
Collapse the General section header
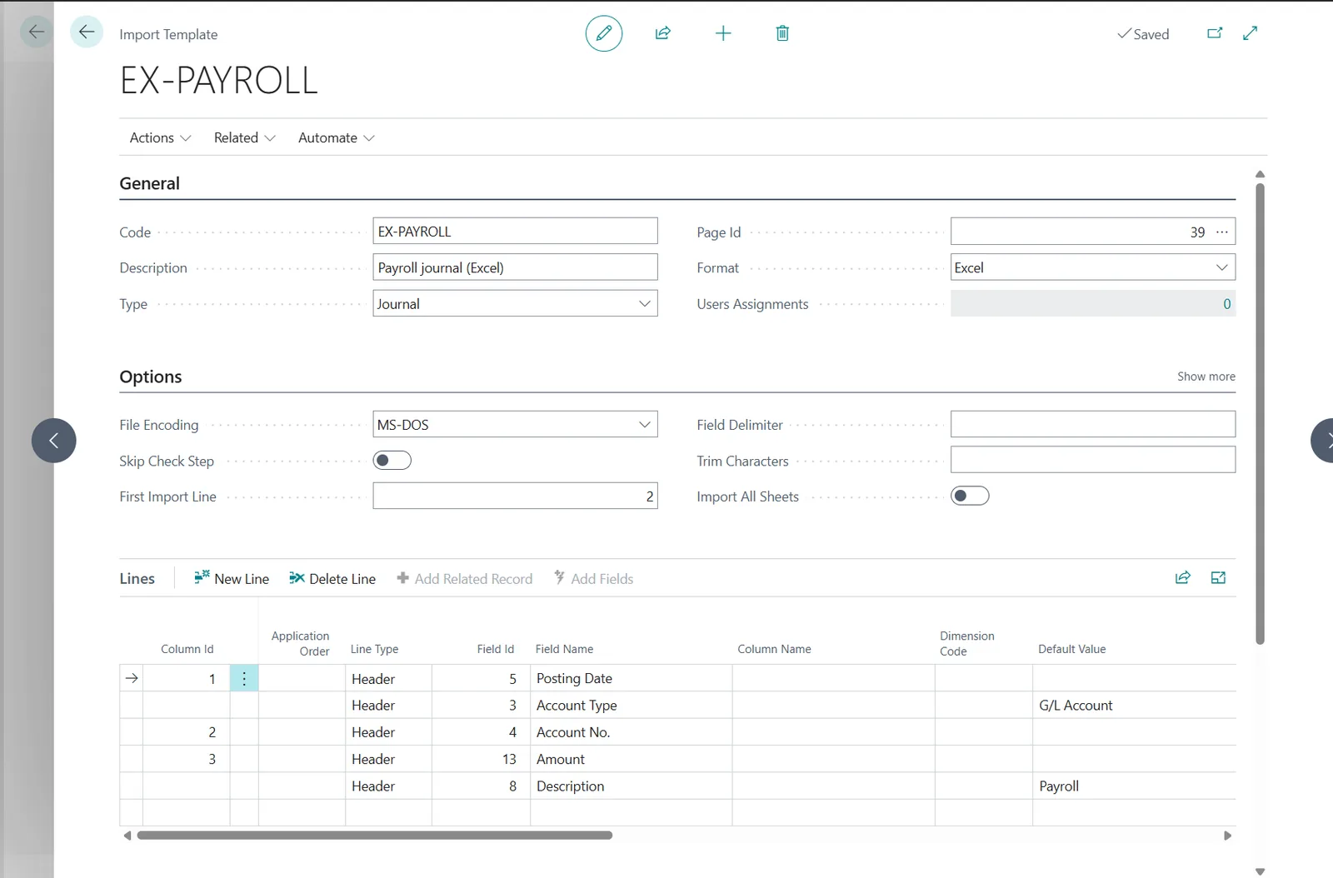[x=150, y=184]
